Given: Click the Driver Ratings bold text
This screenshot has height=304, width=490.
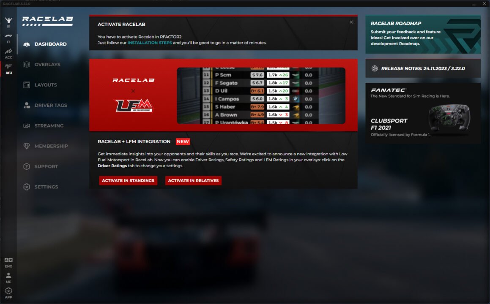Looking at the screenshot, I should (112, 166).
